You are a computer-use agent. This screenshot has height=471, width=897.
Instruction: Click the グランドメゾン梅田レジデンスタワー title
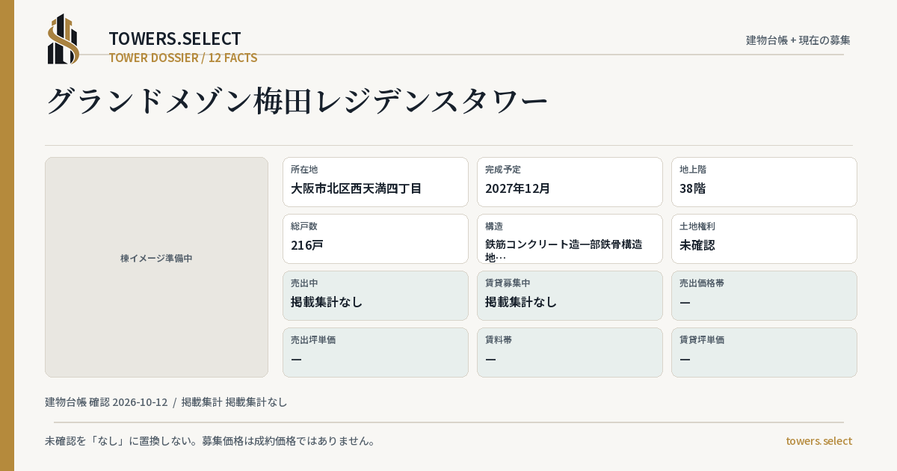point(298,101)
